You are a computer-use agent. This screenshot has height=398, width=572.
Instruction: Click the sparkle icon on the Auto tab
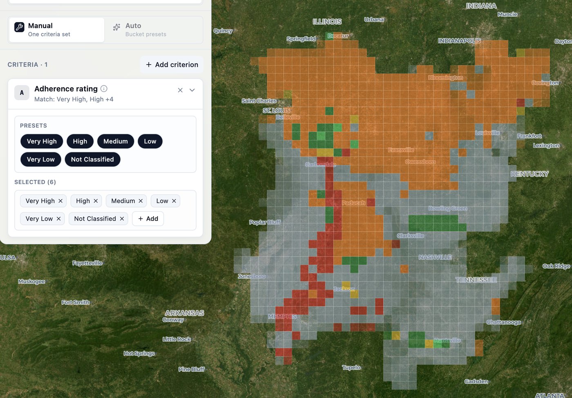click(x=116, y=27)
